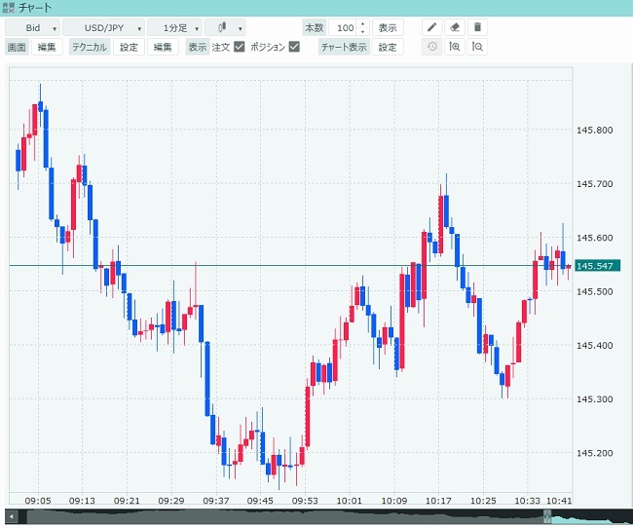Click the 10:09 time axis label
The height and width of the screenshot is (528, 633).
pos(394,501)
